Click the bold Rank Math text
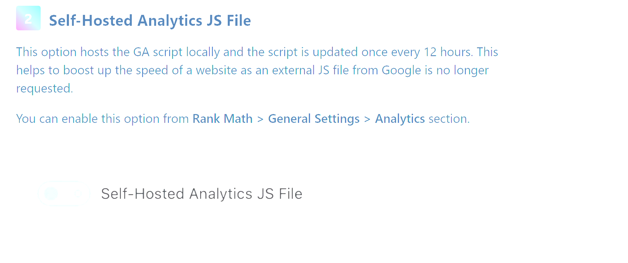 coord(222,119)
